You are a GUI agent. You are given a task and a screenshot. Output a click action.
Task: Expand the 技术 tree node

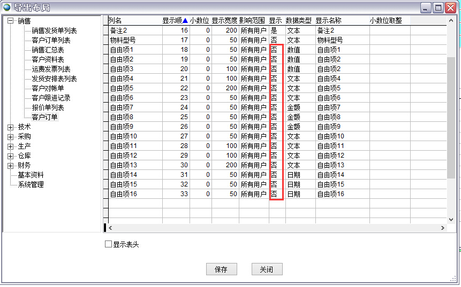tap(10, 127)
